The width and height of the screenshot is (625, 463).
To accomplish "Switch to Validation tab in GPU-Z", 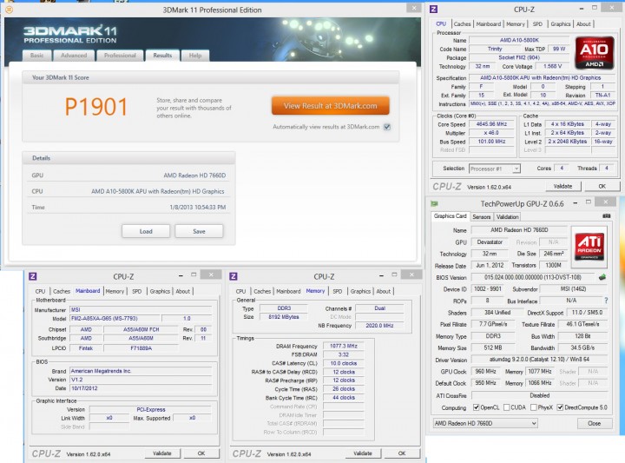I will click(507, 217).
